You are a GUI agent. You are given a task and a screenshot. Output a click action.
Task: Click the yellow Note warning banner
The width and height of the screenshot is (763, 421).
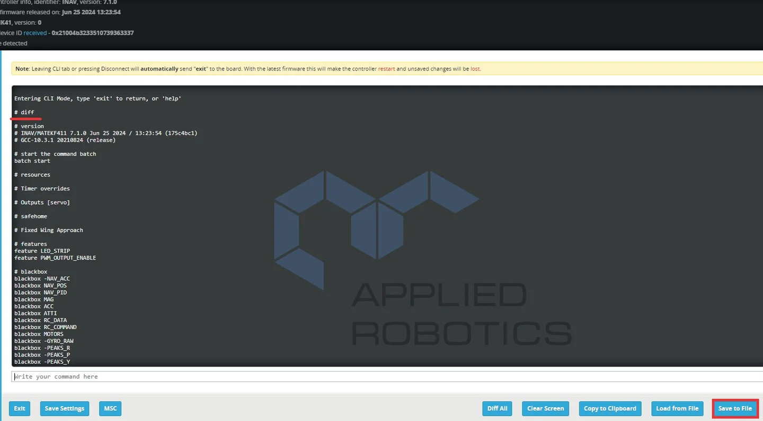(387, 69)
